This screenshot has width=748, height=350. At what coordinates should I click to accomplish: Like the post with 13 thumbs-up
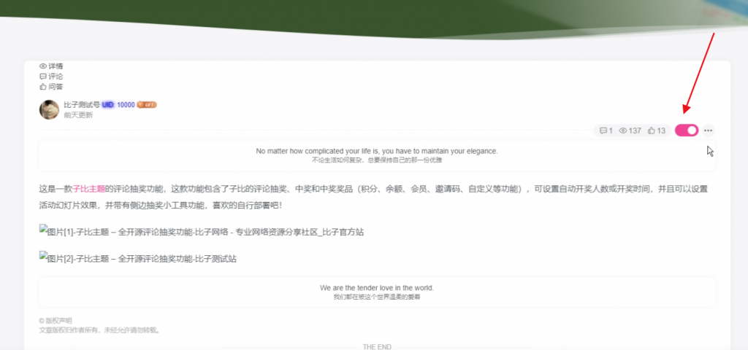tap(657, 131)
